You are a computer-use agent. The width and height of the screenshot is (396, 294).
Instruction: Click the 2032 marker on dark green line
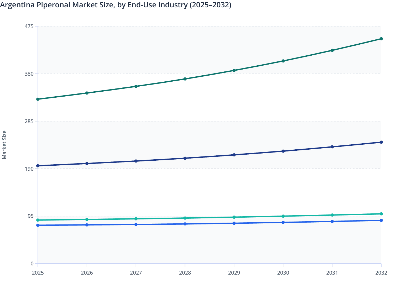pyautogui.click(x=381, y=39)
